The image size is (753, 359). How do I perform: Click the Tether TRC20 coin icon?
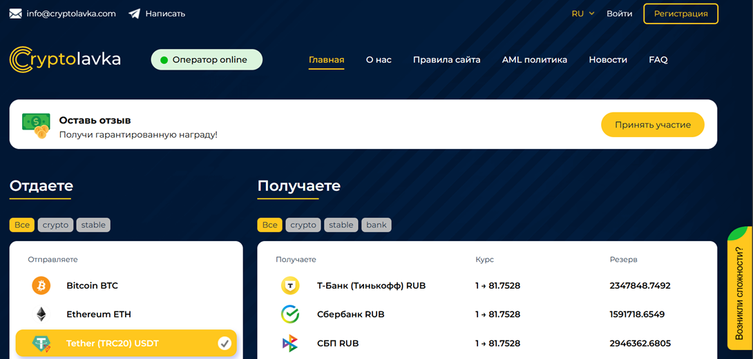coord(41,343)
